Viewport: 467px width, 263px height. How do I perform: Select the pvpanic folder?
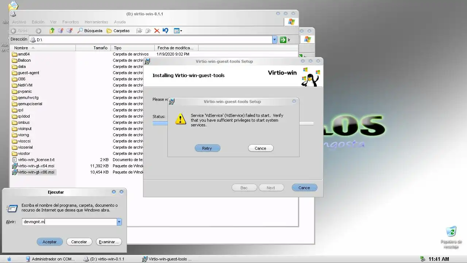click(x=22, y=91)
